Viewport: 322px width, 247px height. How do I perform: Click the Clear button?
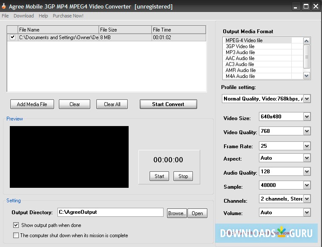pyautogui.click(x=75, y=104)
